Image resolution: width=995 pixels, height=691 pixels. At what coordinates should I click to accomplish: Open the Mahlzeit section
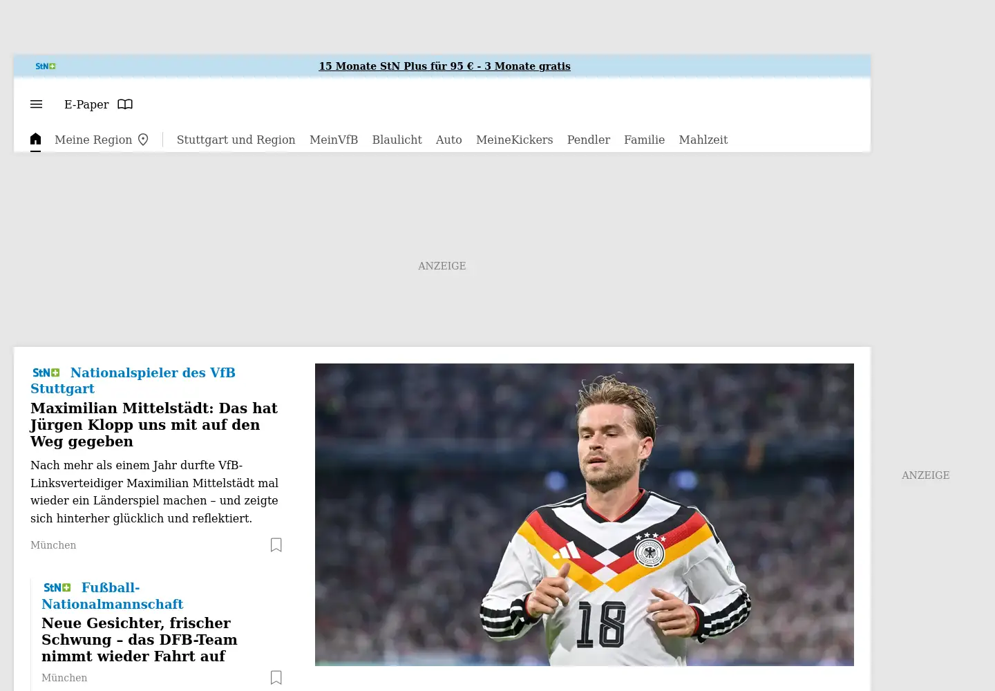pos(703,140)
